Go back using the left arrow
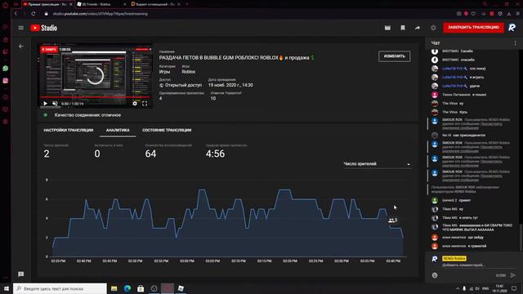This screenshot has height=294, width=523. pos(21,47)
